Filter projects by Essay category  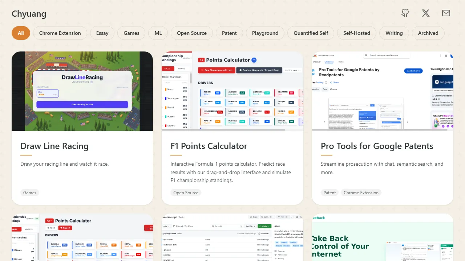coord(102,33)
